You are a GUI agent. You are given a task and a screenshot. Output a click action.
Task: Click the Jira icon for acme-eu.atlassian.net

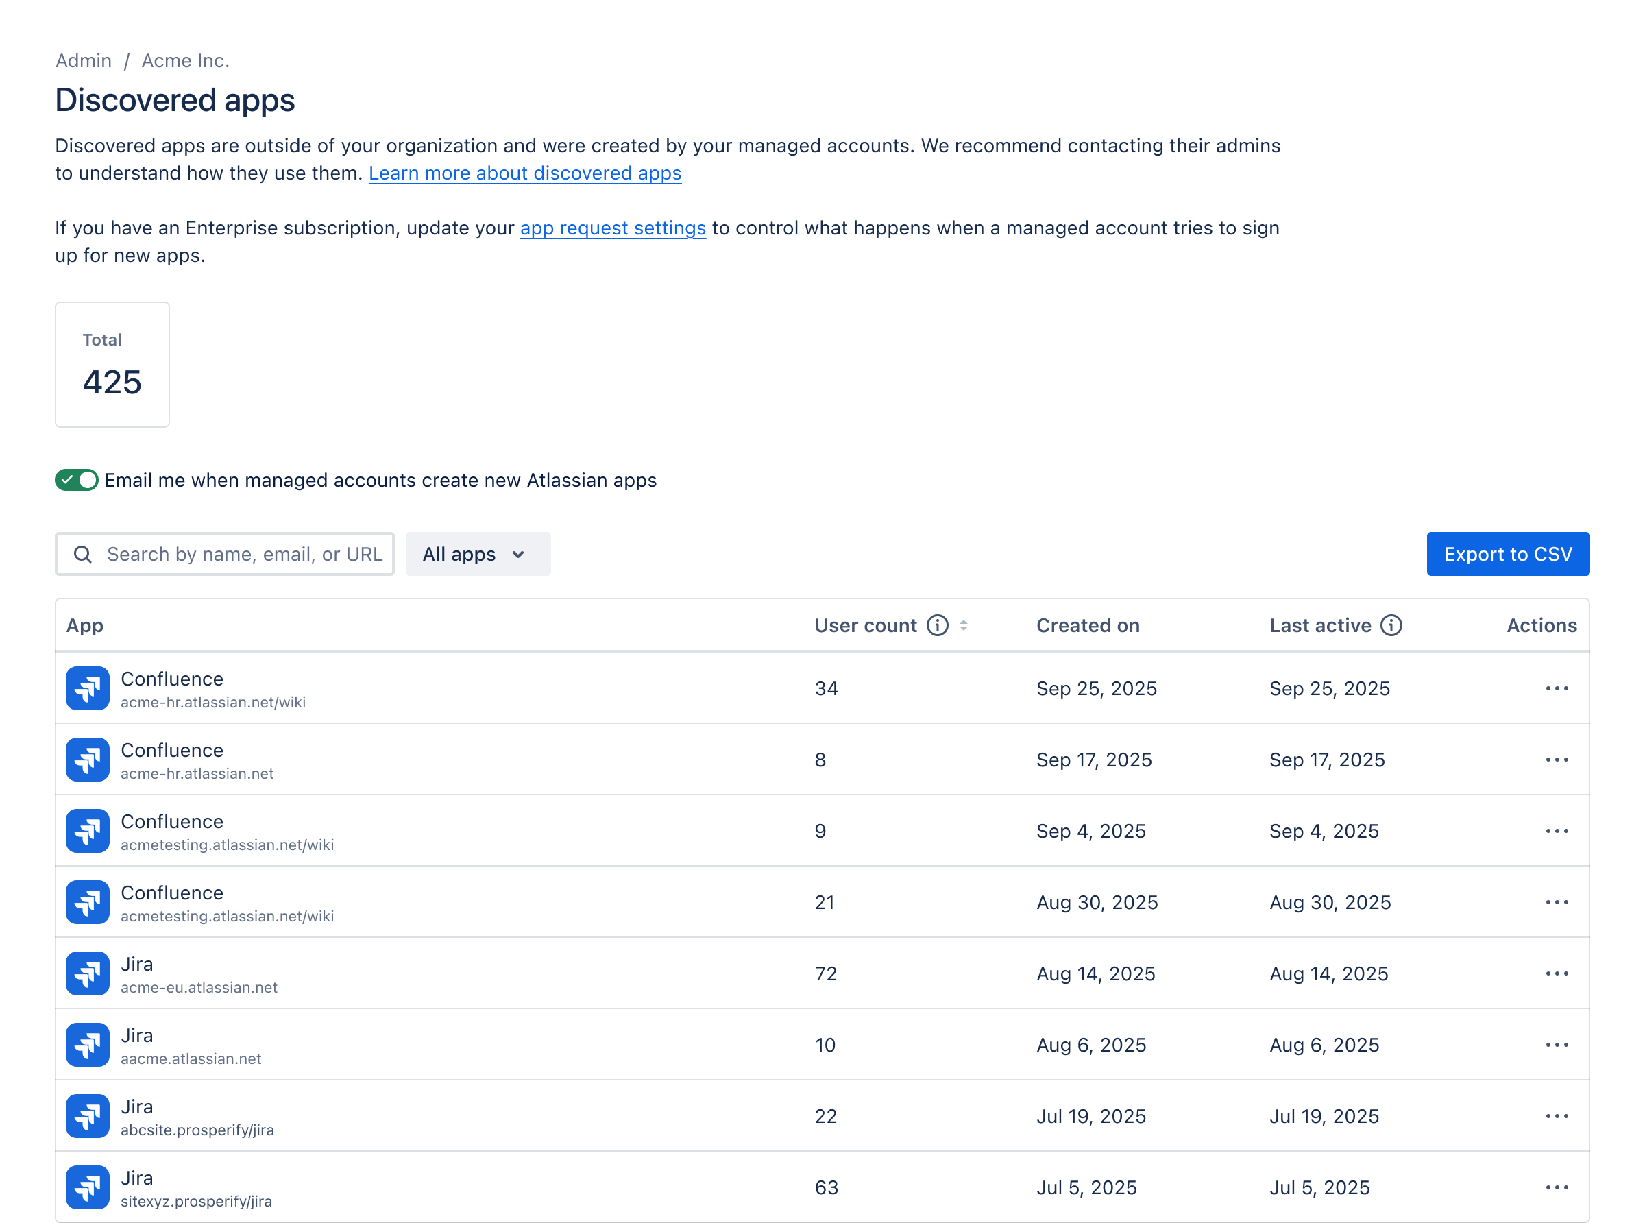(x=87, y=973)
